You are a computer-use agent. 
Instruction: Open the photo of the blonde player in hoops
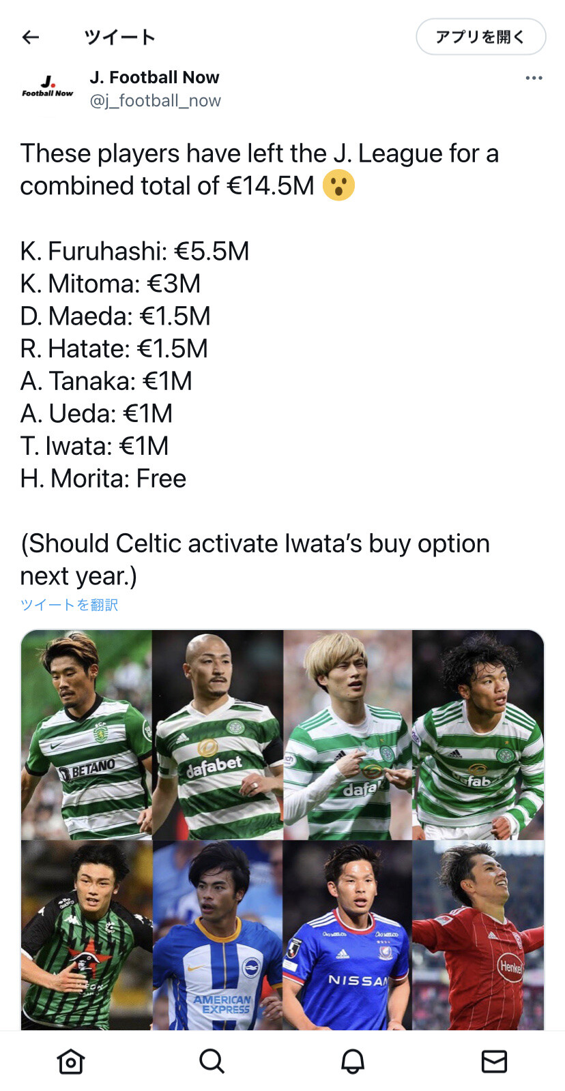pos(347,735)
